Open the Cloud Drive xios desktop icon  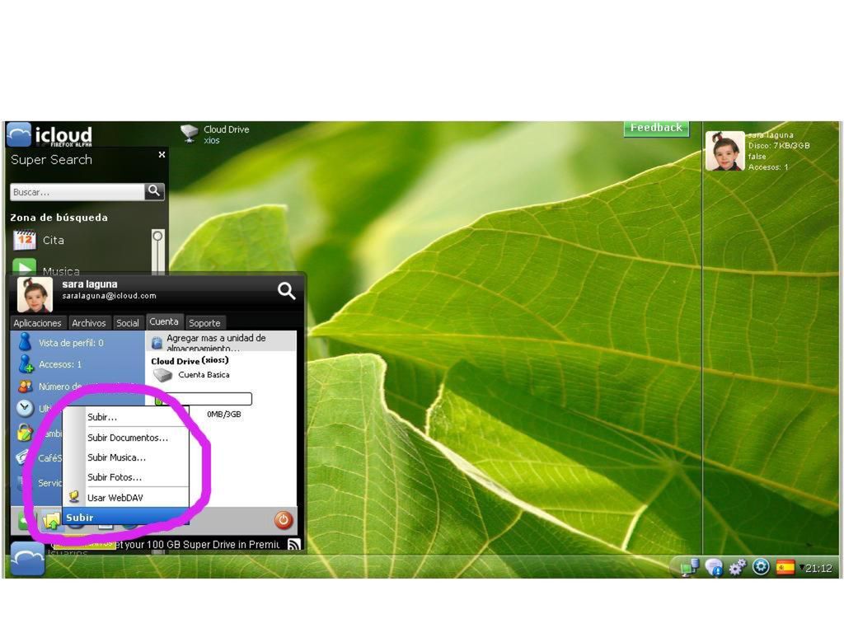(x=215, y=134)
